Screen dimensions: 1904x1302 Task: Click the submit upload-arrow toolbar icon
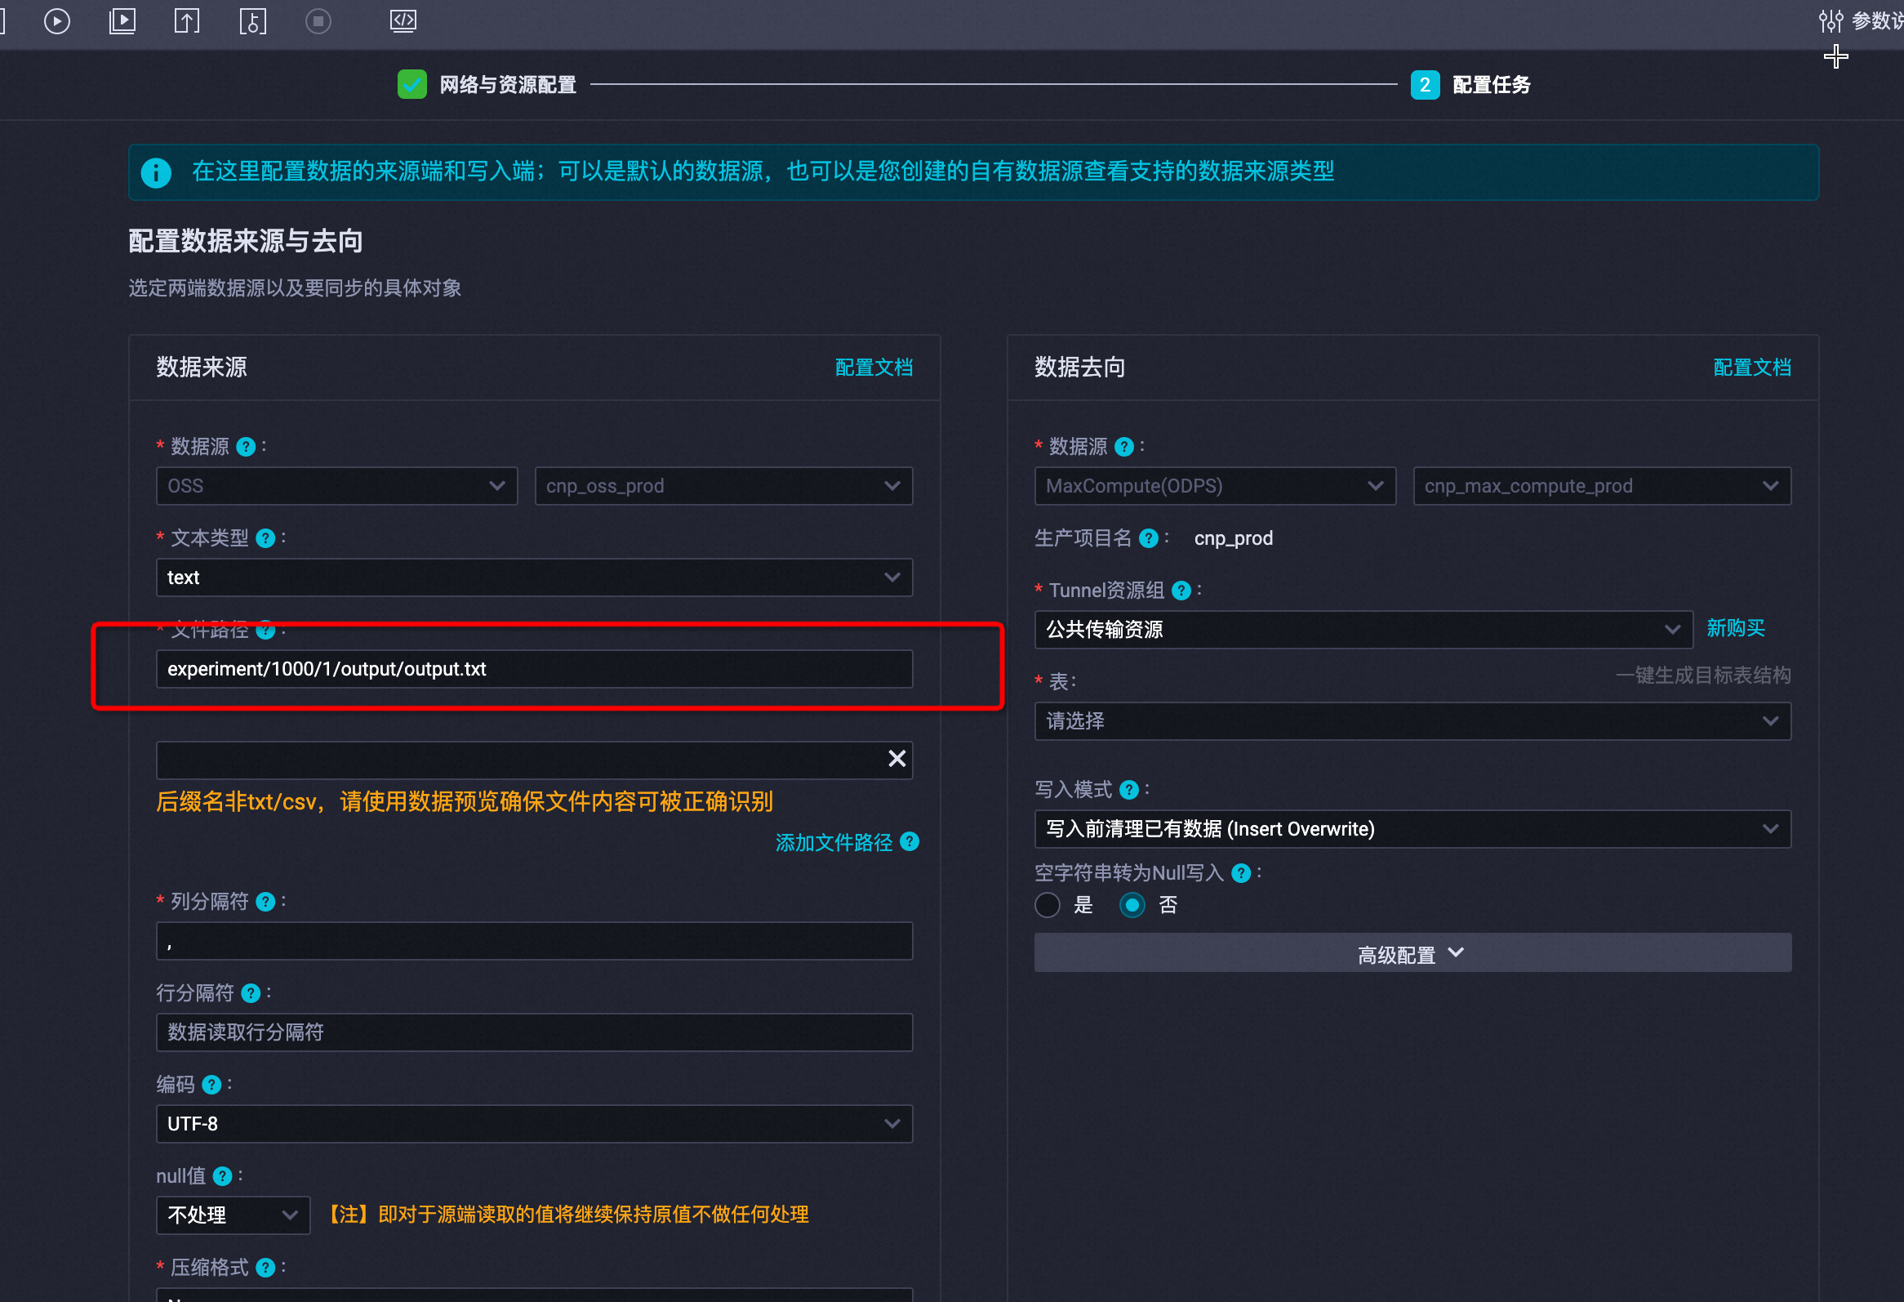tap(187, 20)
